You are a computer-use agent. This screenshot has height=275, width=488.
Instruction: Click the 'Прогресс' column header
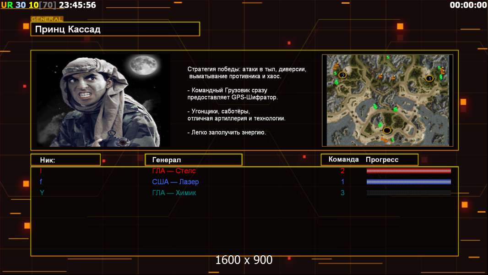[x=382, y=159]
